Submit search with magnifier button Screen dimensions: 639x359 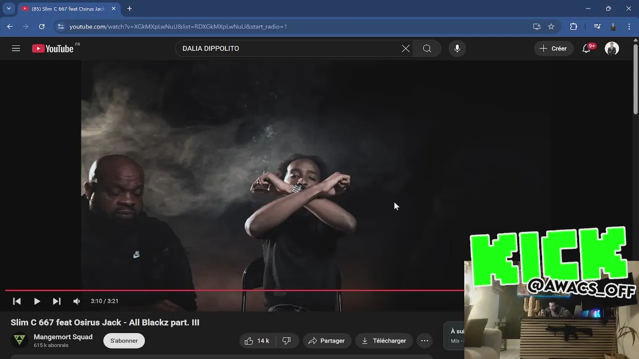point(427,48)
